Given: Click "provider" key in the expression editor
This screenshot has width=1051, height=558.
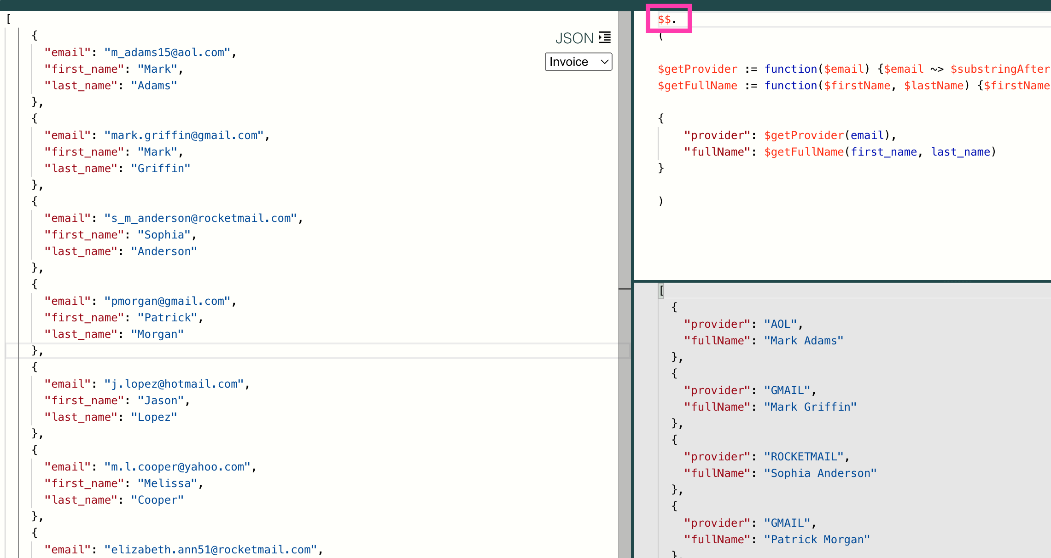Looking at the screenshot, I should point(717,135).
